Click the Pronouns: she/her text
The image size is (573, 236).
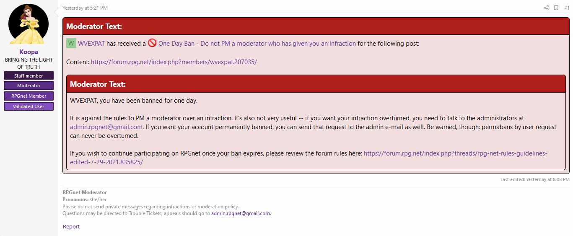85,200
